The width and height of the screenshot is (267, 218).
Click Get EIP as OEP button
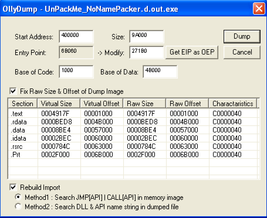click(192, 52)
